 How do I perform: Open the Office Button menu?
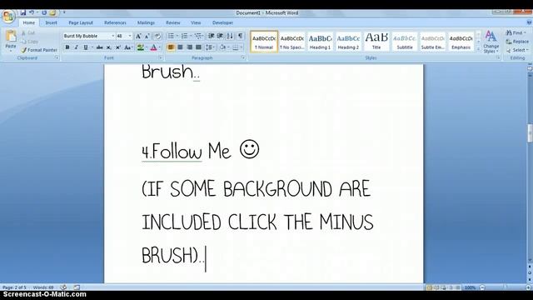pos(8,17)
